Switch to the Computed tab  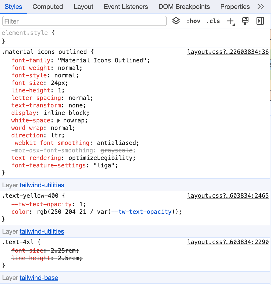coord(47,7)
